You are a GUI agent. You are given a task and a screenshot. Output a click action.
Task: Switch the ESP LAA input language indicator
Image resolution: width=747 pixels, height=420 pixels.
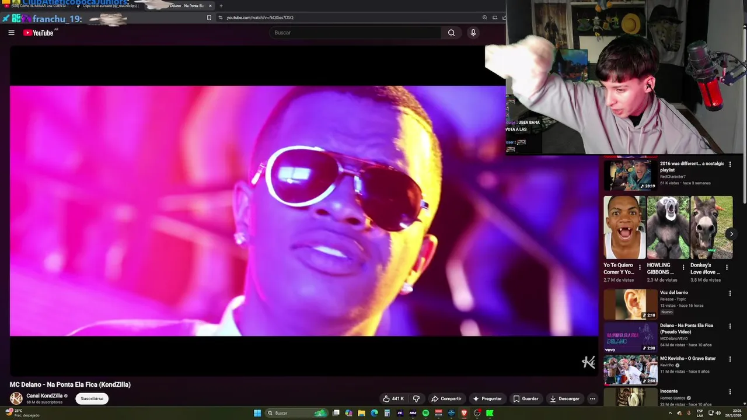[700, 413]
